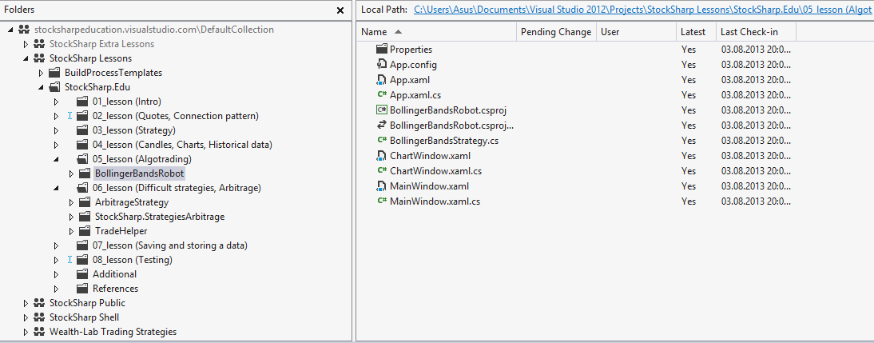Collapse the StockSharp.Edu folder

click(x=41, y=87)
